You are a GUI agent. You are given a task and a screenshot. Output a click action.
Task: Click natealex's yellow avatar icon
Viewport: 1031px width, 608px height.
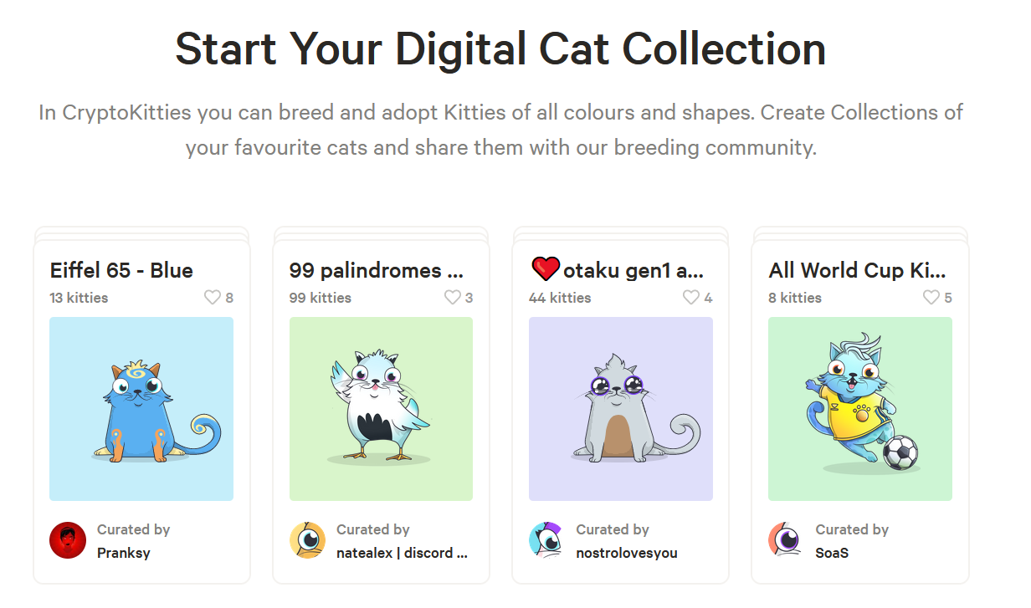click(x=307, y=540)
